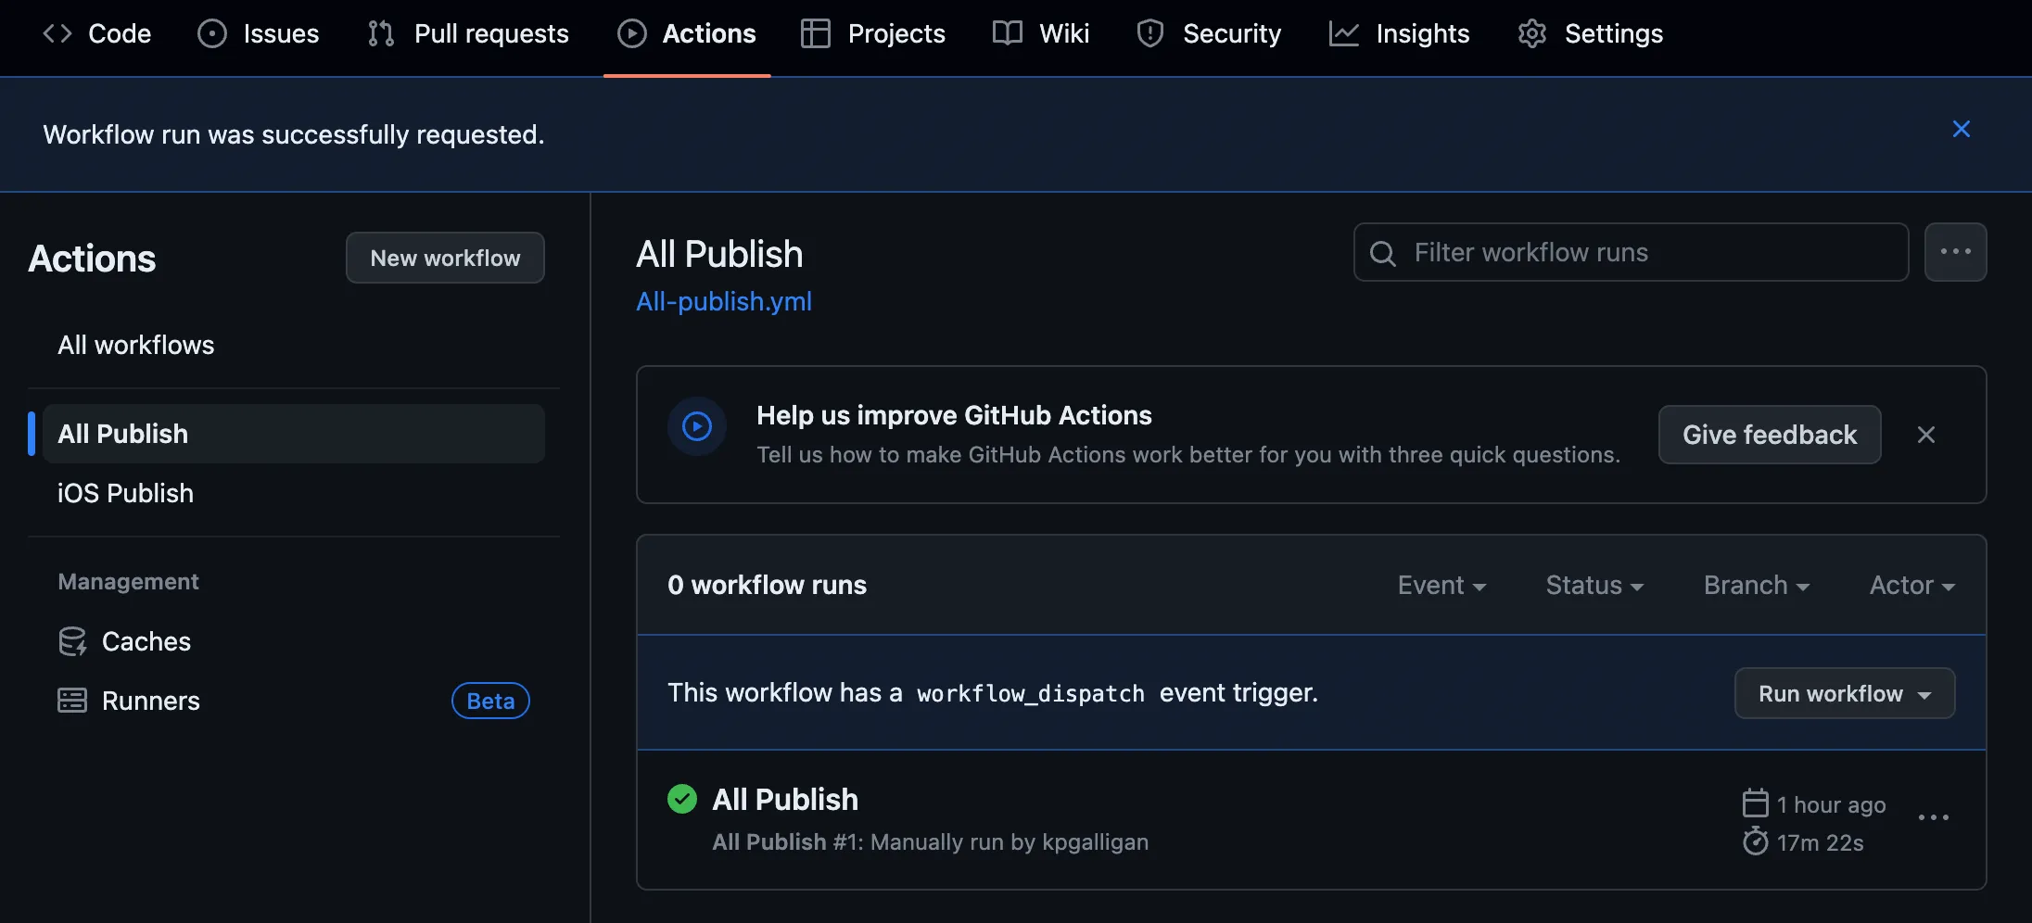The image size is (2032, 923).
Task: Click the '1 hour ago' timestamp
Action: (x=1832, y=804)
